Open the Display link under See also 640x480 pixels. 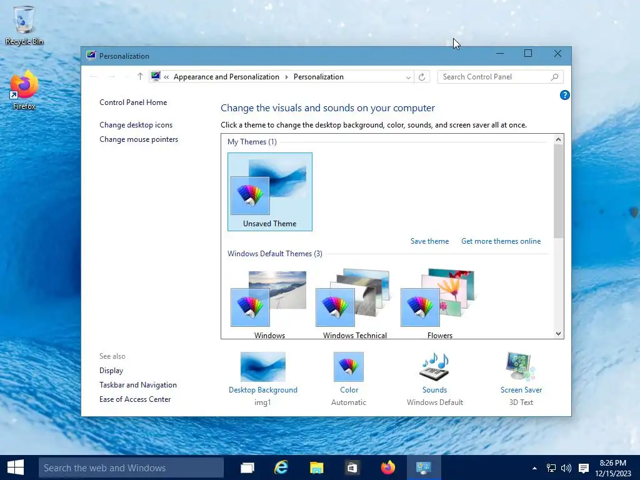click(x=111, y=371)
